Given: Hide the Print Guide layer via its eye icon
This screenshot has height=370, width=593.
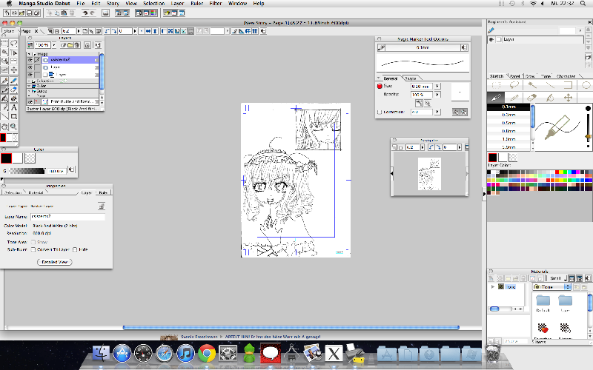Looking at the screenshot, I should 30,102.
